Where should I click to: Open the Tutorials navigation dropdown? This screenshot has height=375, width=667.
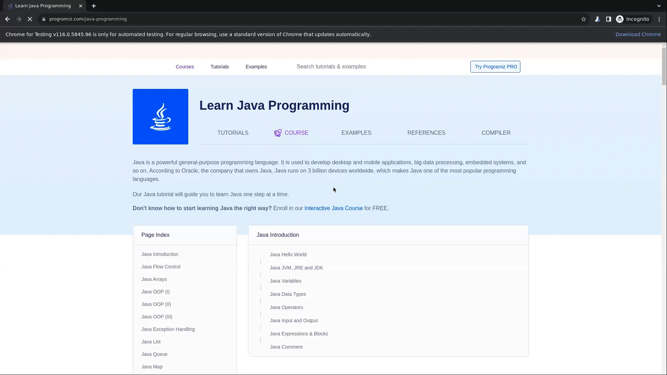[x=220, y=67]
